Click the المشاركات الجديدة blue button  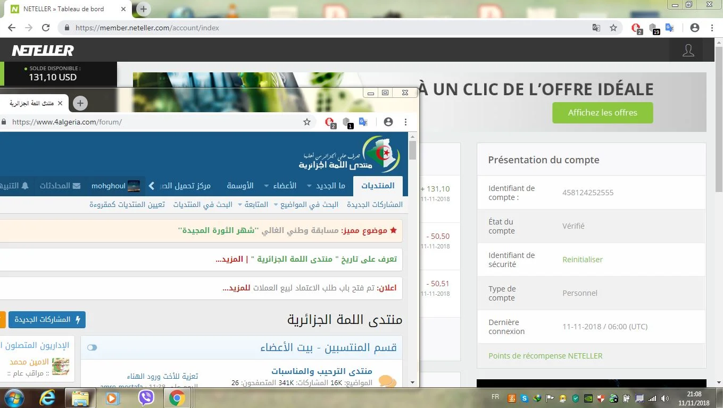pyautogui.click(x=47, y=320)
